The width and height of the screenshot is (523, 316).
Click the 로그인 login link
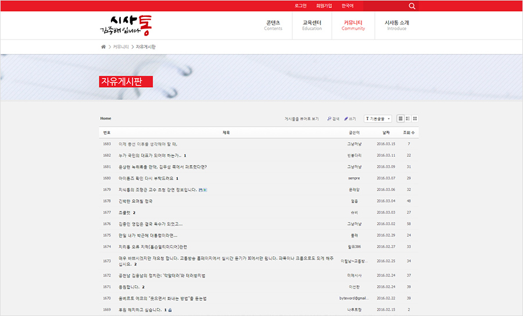(x=300, y=6)
